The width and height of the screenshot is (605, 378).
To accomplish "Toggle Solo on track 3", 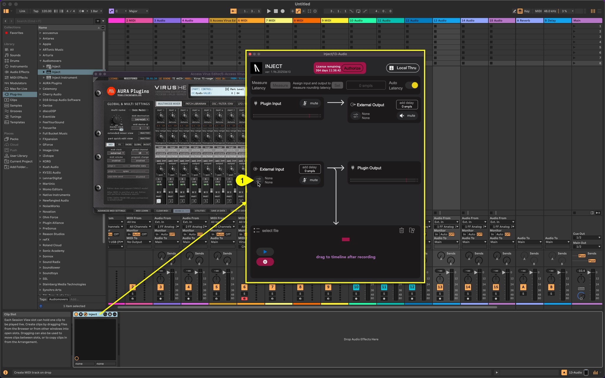I will tap(160, 294).
